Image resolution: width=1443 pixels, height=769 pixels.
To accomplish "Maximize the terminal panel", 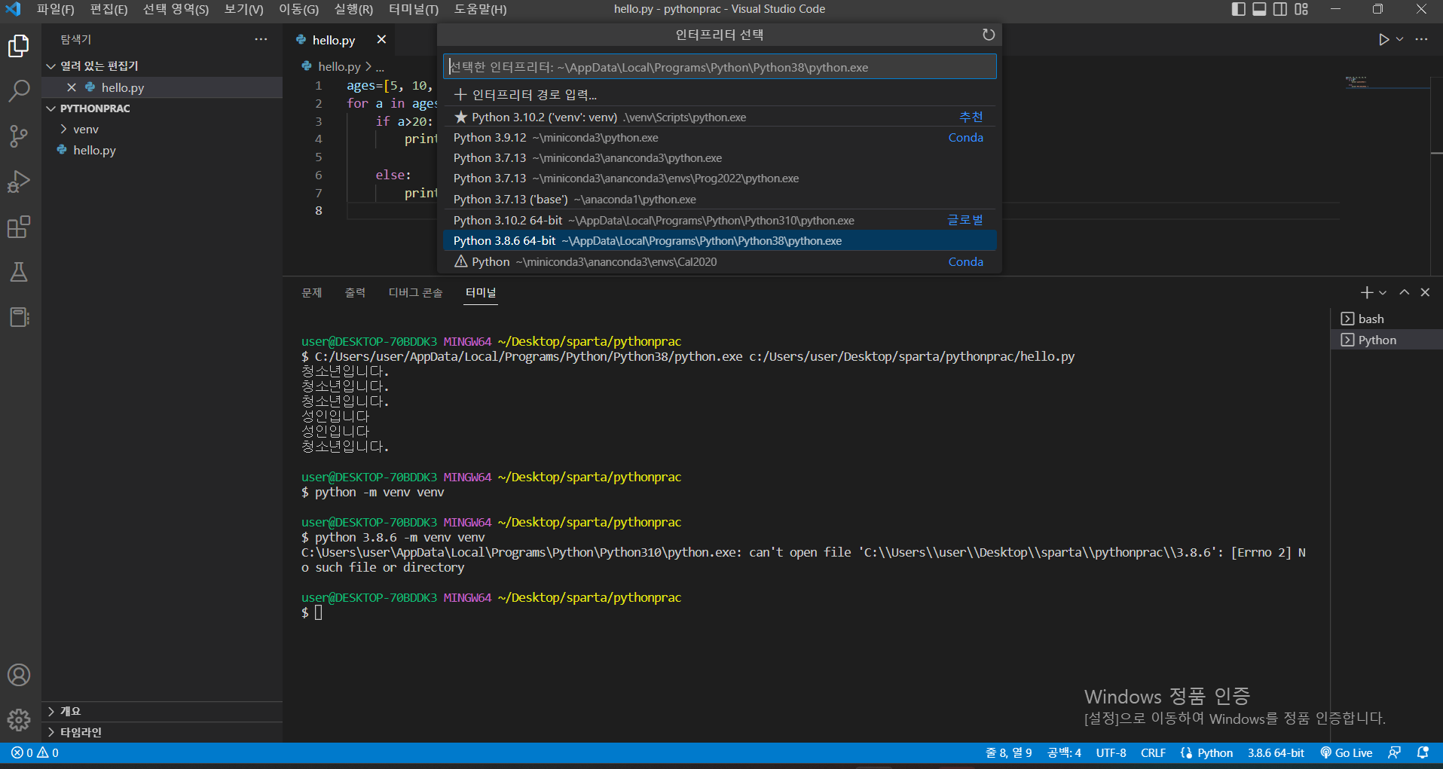I will (x=1405, y=292).
